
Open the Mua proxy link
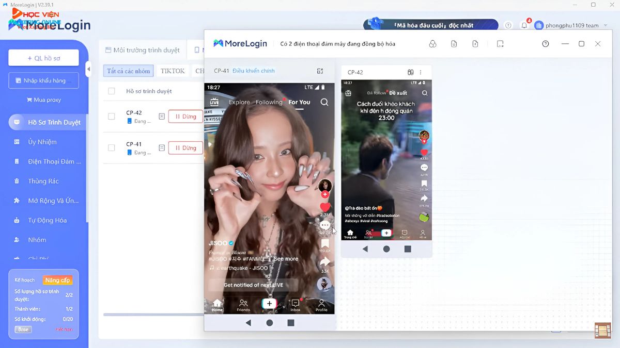click(x=43, y=100)
